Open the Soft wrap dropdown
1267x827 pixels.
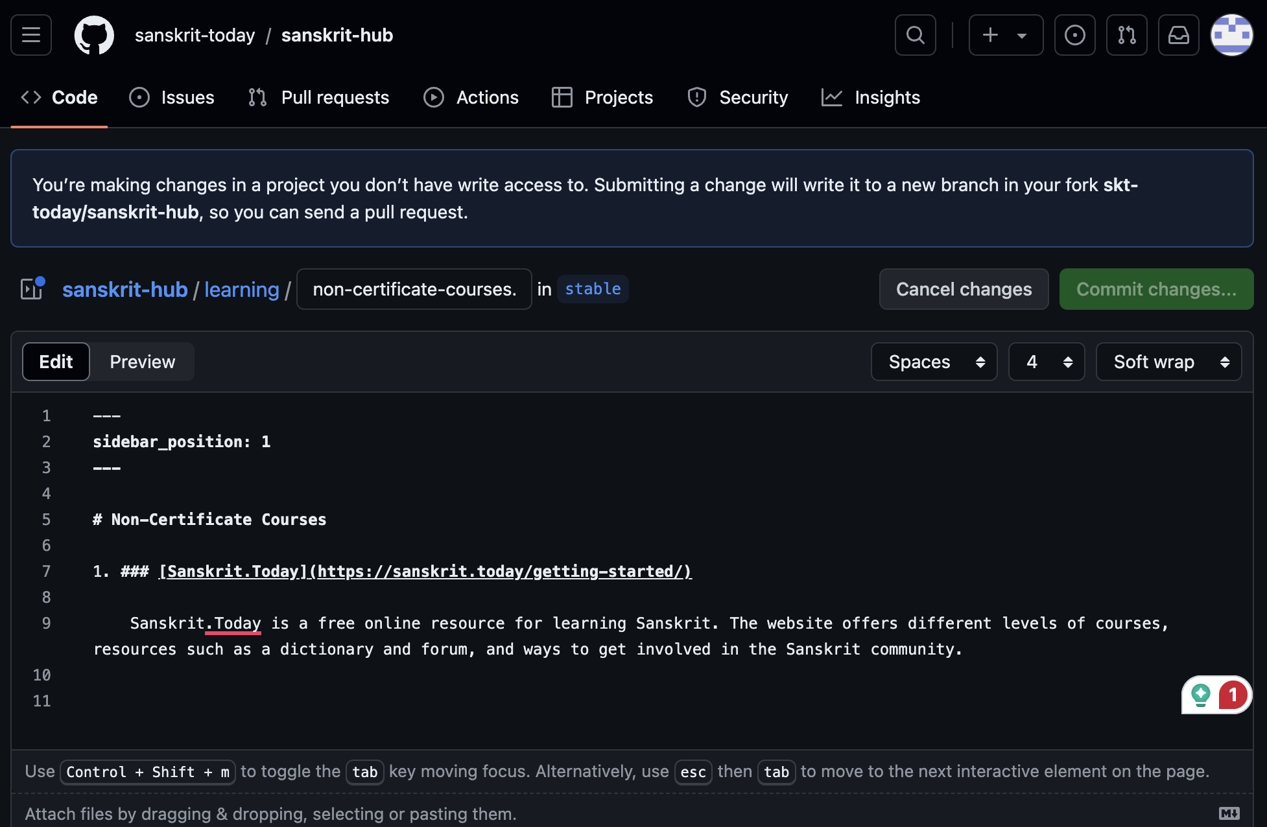(x=1168, y=362)
